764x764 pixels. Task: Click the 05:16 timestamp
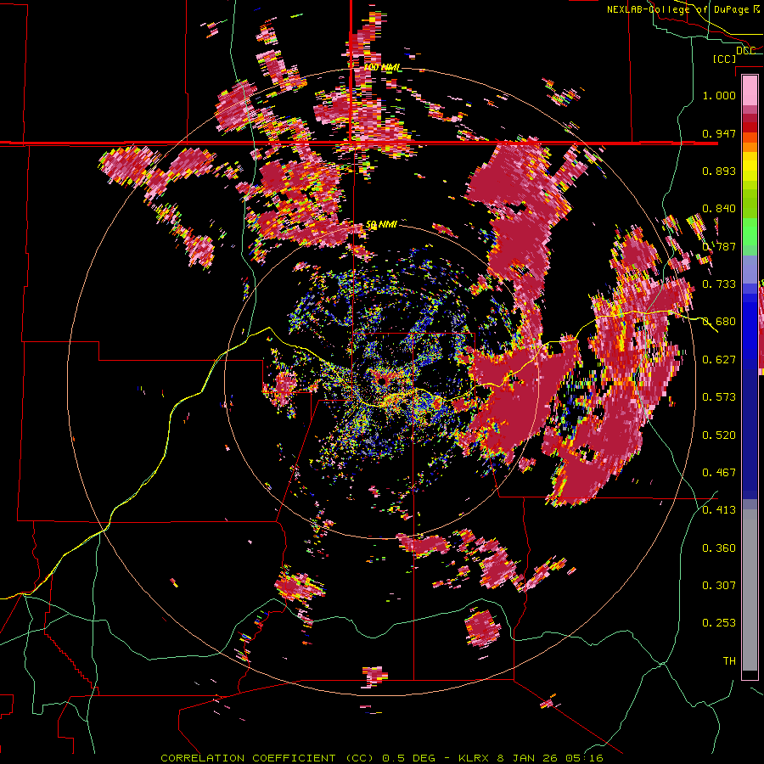[x=584, y=758]
